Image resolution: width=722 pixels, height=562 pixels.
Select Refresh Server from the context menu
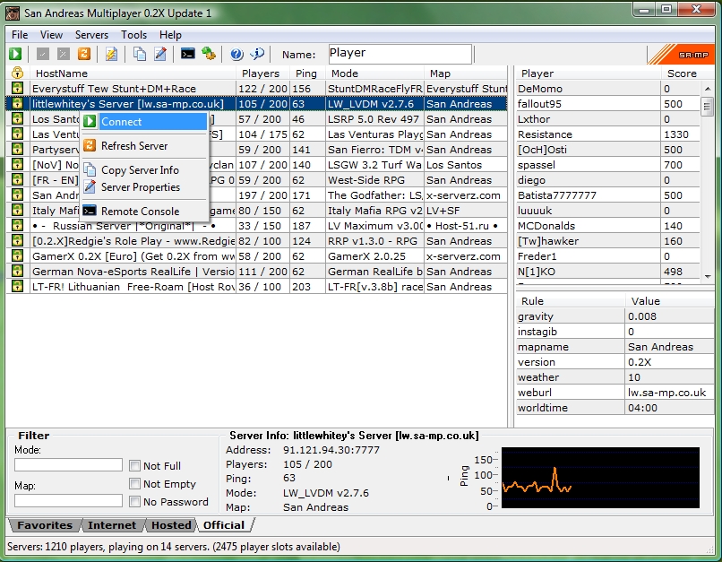(x=133, y=146)
